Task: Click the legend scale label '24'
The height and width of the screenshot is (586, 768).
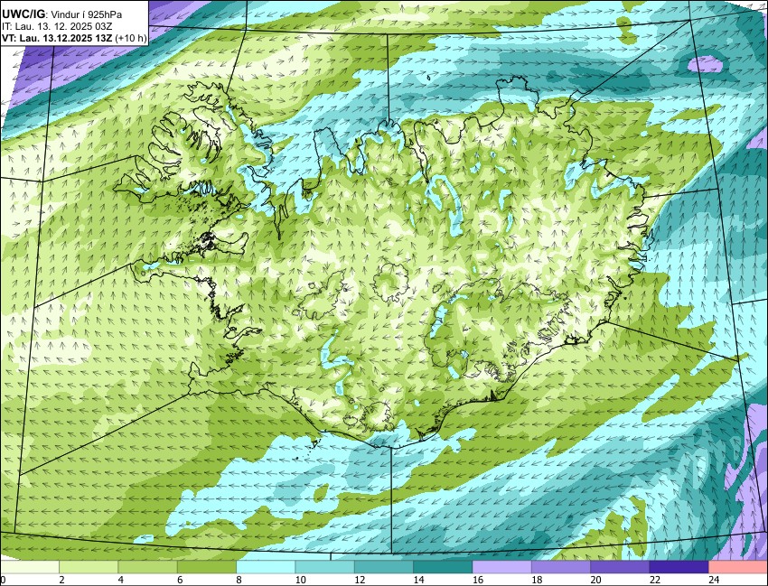Action: click(x=714, y=580)
